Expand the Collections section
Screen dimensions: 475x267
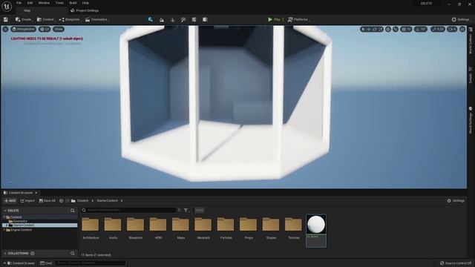coord(5,254)
